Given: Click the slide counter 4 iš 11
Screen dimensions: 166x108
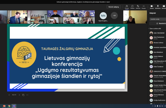Looking at the screenshot, I should coord(14,95).
